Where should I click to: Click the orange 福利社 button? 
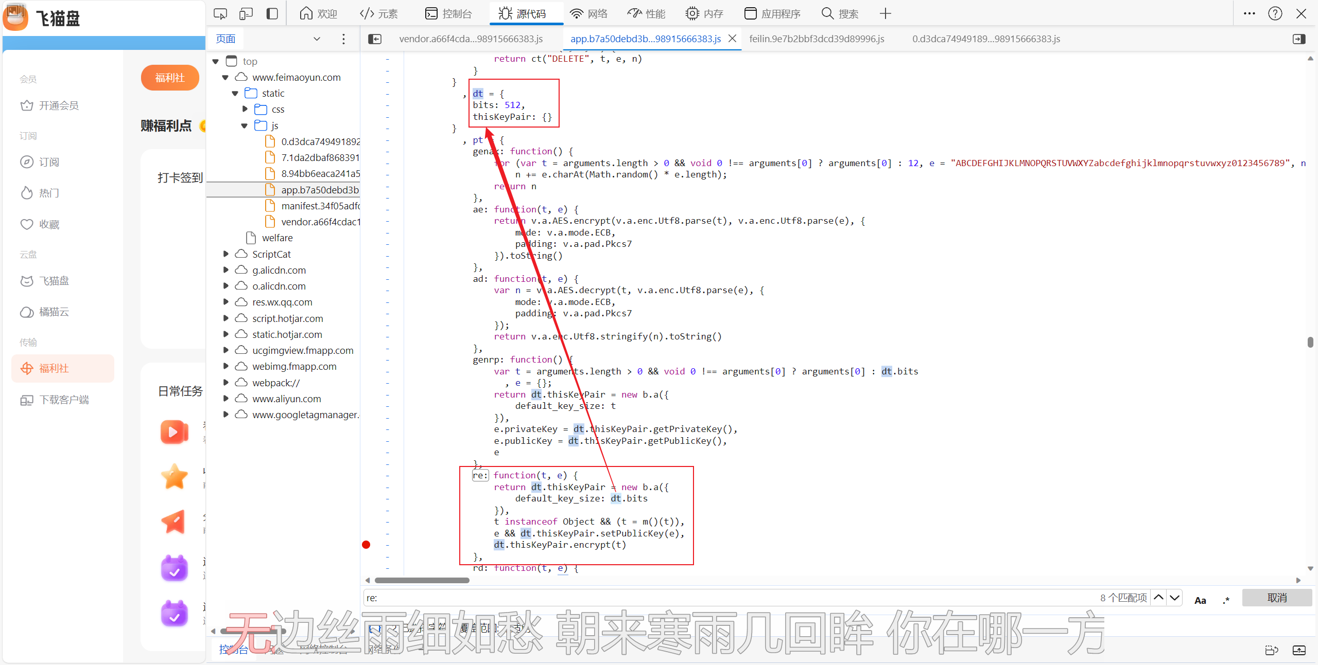click(170, 78)
